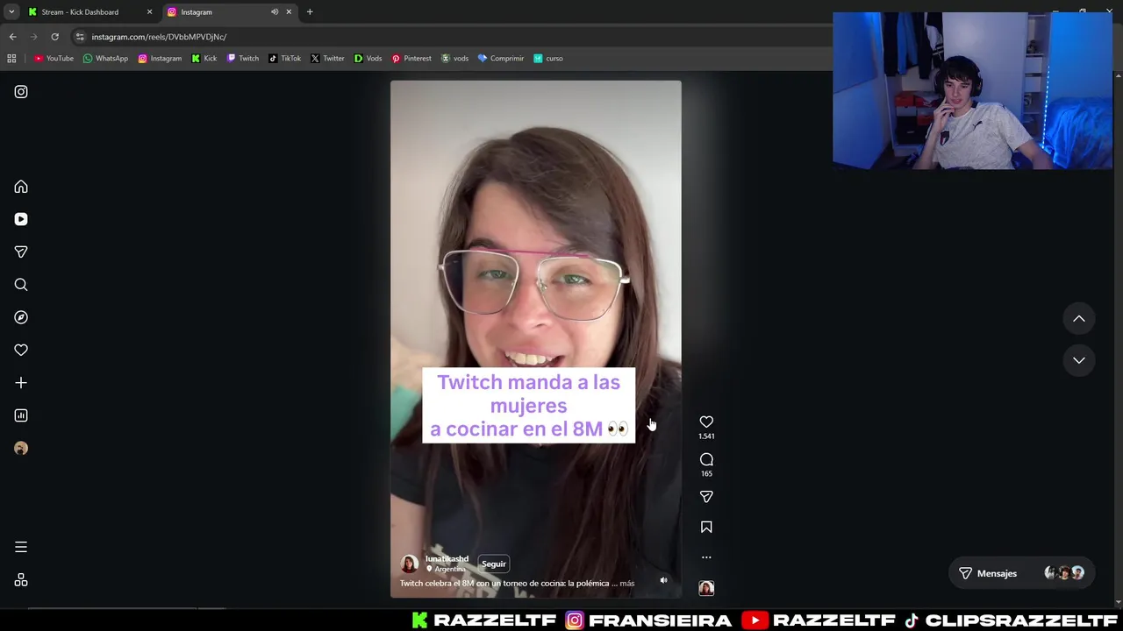
Task: Open Meta apps icon at sidebar bottom
Action: 21,580
